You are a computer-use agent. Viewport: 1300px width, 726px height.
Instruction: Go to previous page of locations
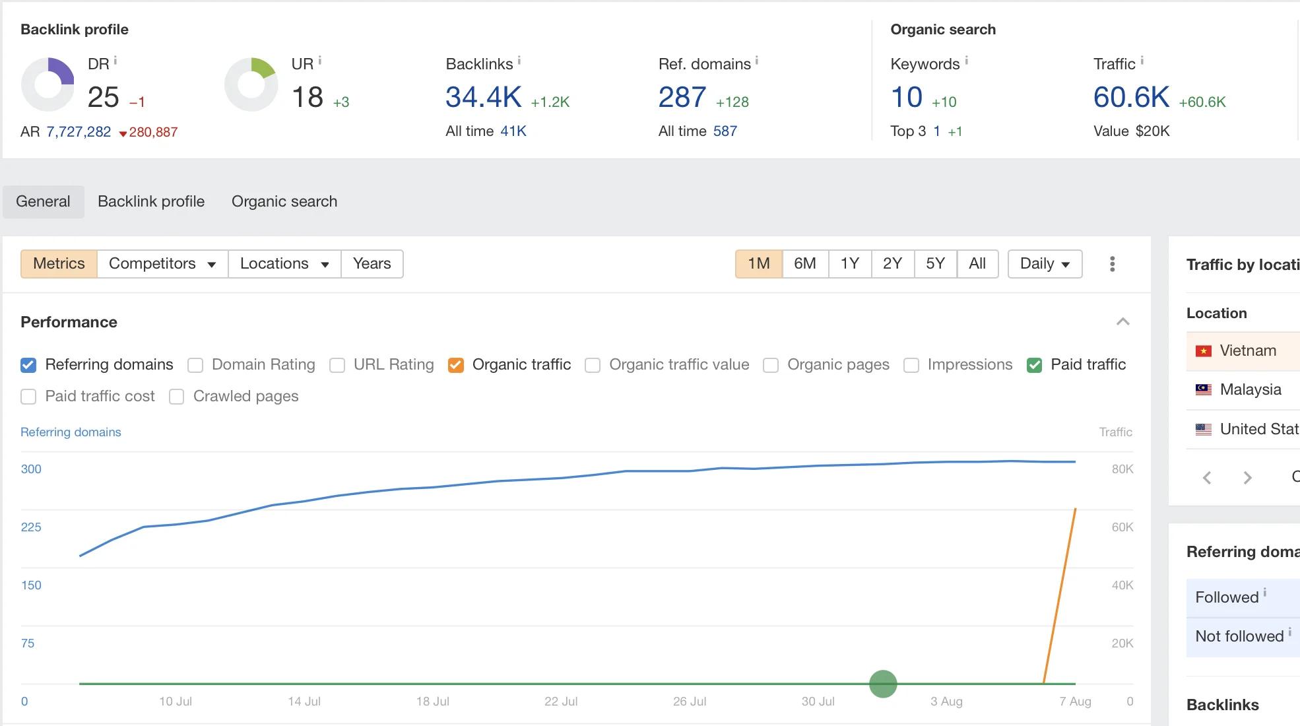tap(1207, 478)
